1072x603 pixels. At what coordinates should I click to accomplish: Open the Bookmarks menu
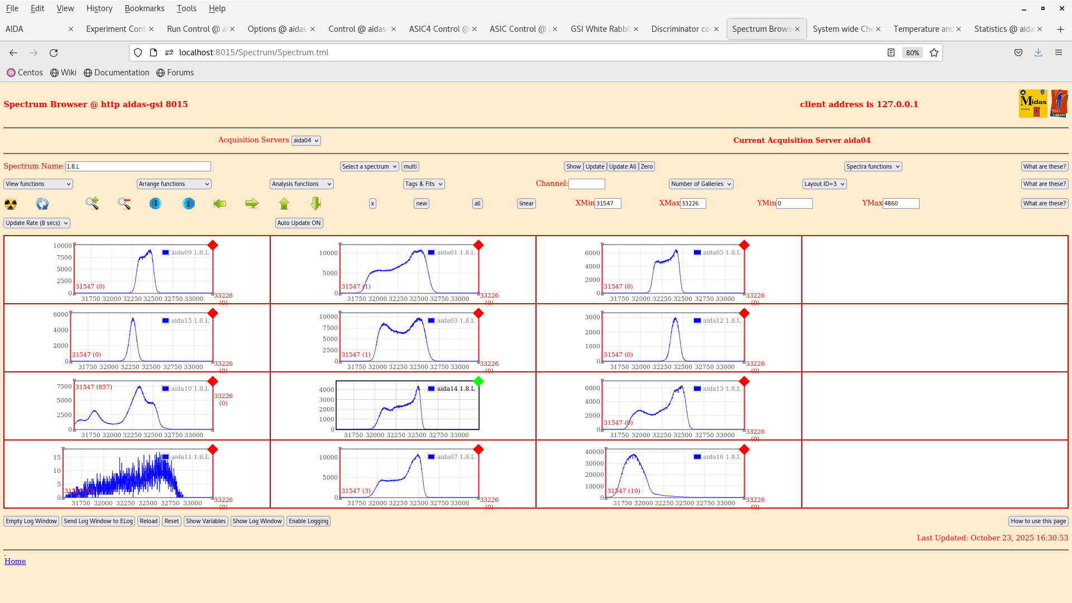tap(144, 8)
